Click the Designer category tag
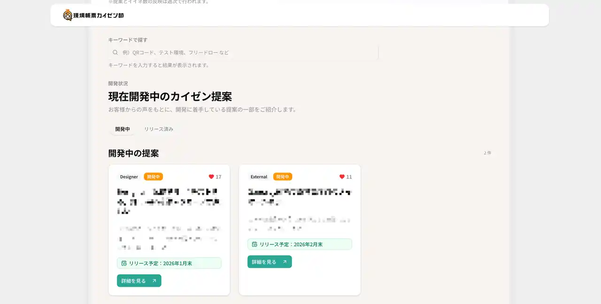The width and height of the screenshot is (601, 304). click(129, 177)
